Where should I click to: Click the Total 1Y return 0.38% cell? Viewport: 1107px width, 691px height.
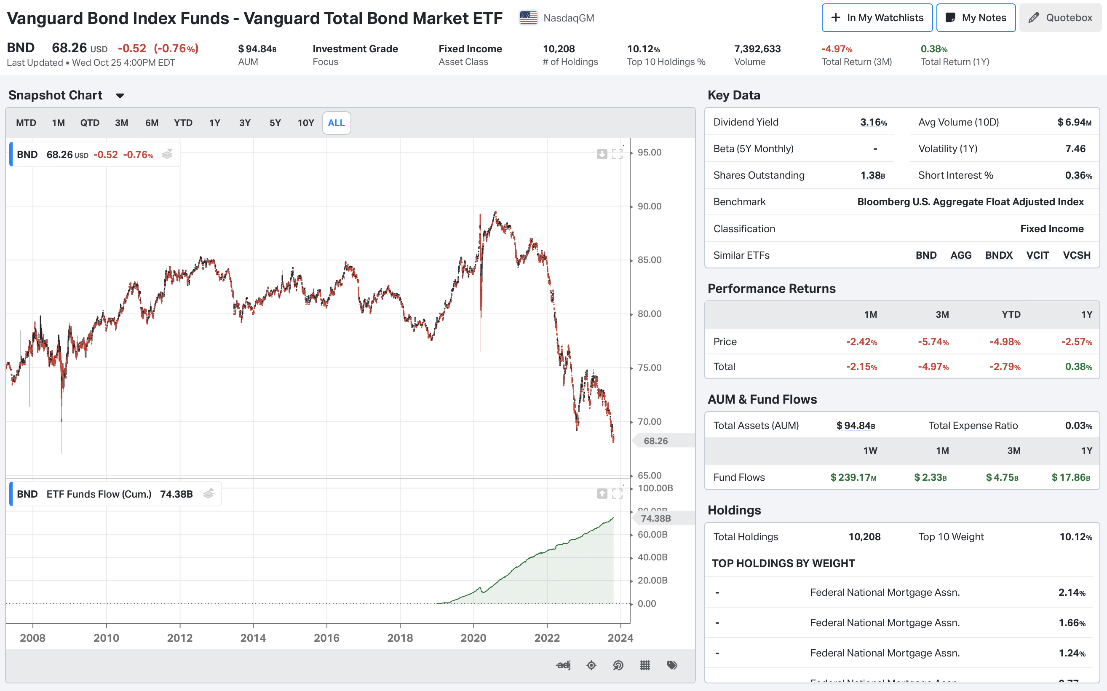pyautogui.click(x=1078, y=367)
